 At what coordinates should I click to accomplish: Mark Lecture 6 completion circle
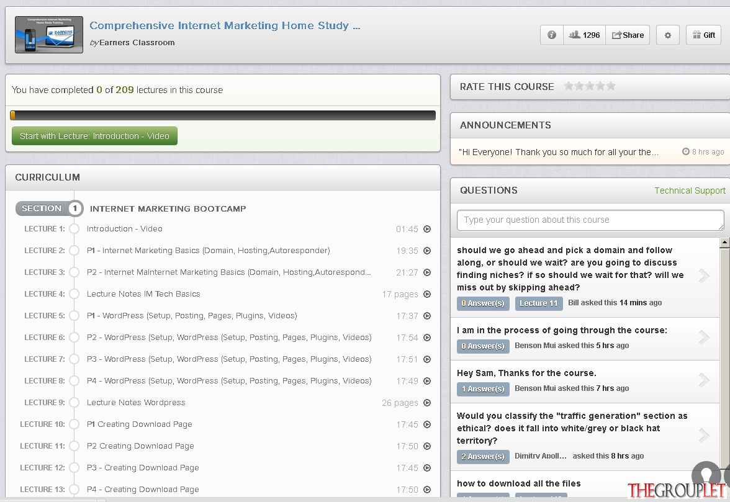point(74,338)
